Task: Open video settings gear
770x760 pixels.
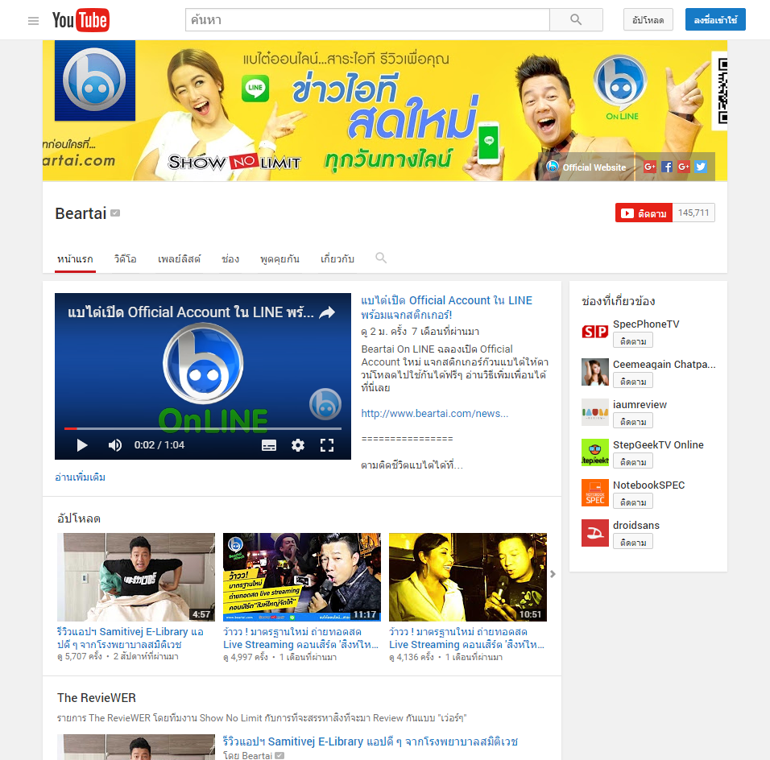Action: [298, 445]
